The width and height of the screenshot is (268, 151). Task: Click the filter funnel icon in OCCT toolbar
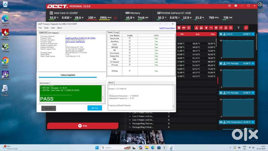coord(239,28)
